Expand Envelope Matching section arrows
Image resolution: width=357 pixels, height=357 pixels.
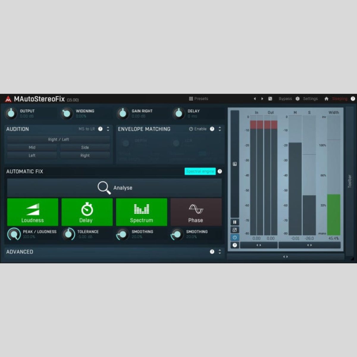(x=220, y=129)
